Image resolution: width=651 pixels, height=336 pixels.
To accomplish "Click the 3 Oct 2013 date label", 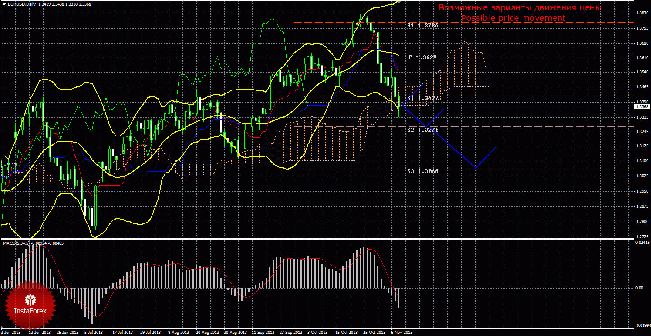I will [x=317, y=333].
